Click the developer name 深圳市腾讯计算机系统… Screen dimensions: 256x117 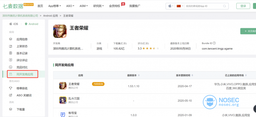68,49
